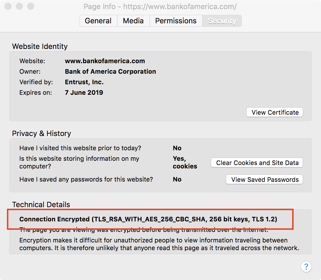Click the Website Identity heading
Screen dimensions: 321x280
[x=40, y=46]
